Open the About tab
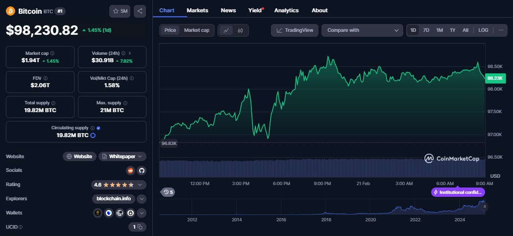This screenshot has width=513, height=236. pyautogui.click(x=319, y=10)
